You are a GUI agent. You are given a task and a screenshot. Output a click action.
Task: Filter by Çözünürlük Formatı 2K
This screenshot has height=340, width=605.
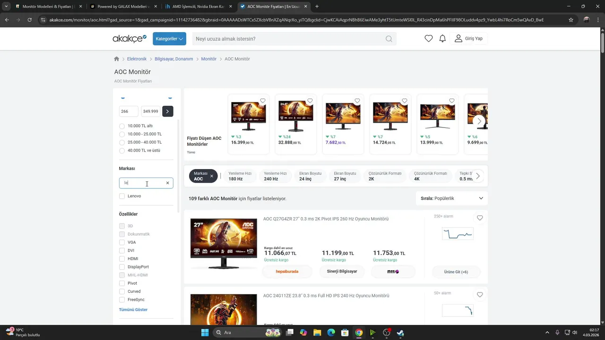click(385, 176)
